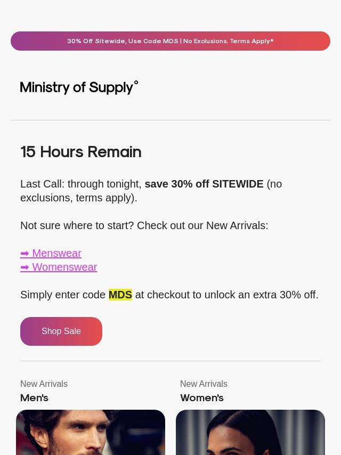Open the Ministry of Supply logo
This screenshot has height=455, width=341.
pos(79,87)
